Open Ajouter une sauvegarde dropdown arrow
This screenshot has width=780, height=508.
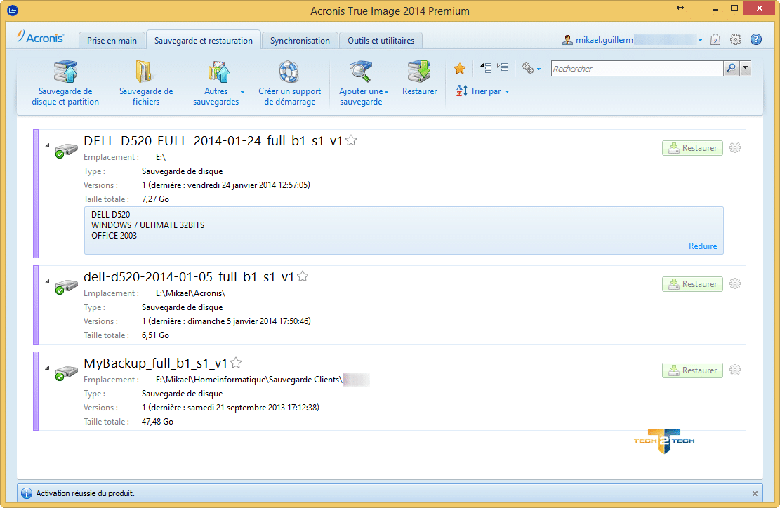[x=386, y=92]
